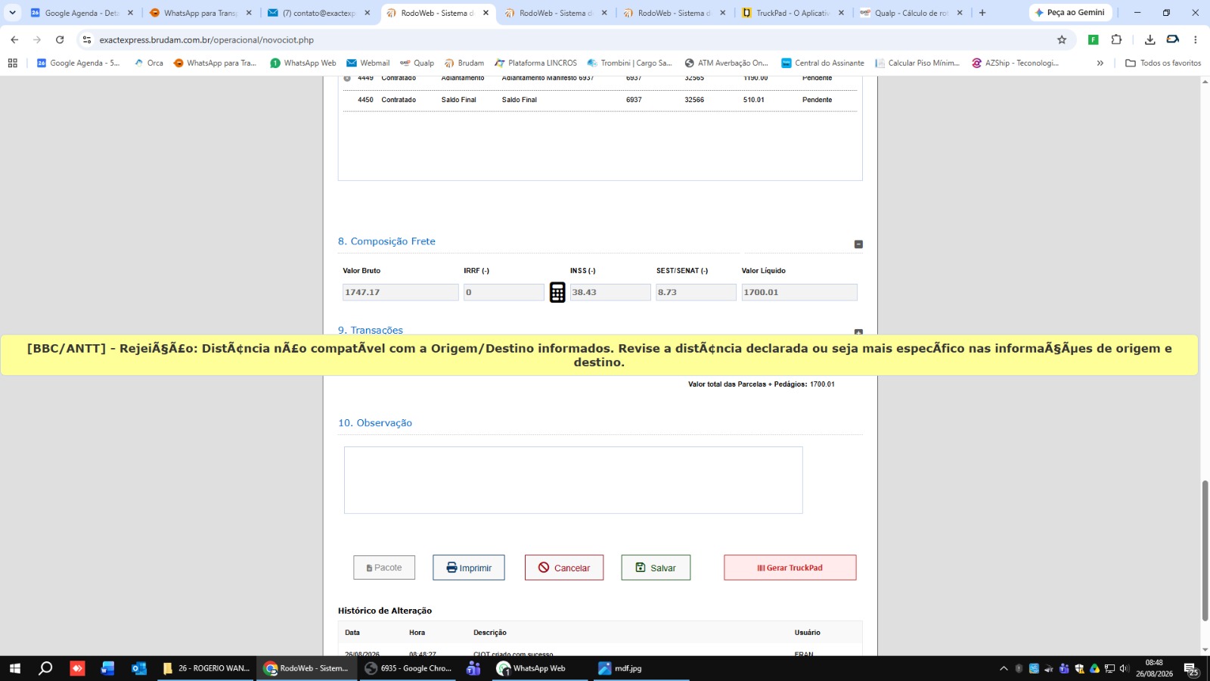Click the Imprimir button
Screen dimensions: 1210x681
[469, 567]
